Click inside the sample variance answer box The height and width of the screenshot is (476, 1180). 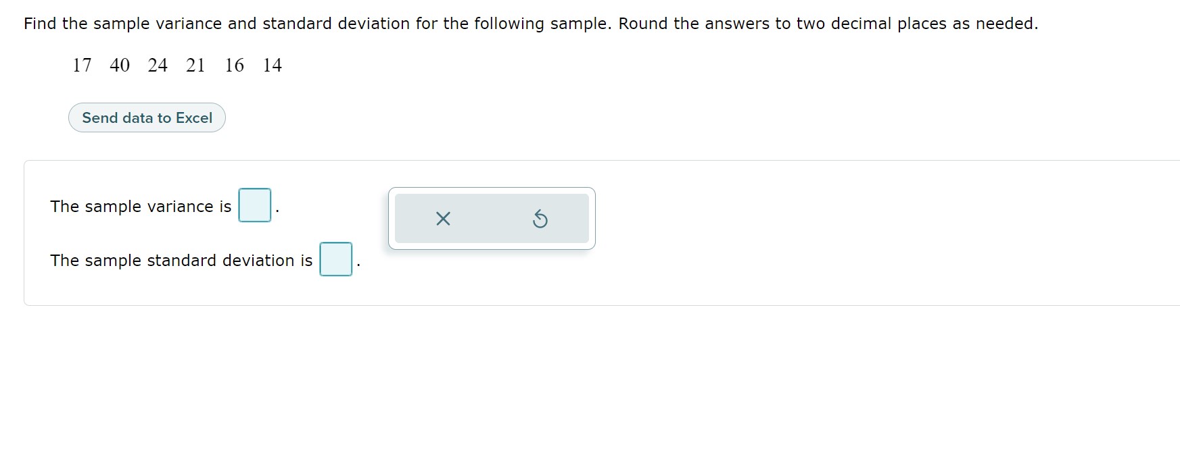point(254,206)
